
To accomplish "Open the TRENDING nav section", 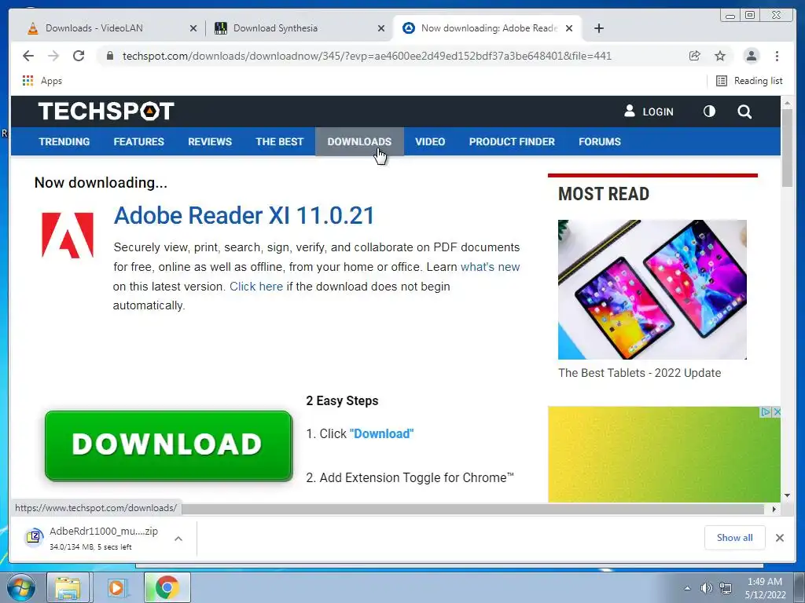I will pos(64,141).
